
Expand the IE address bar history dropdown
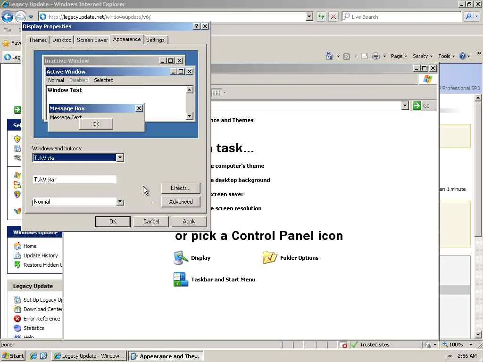click(x=309, y=16)
